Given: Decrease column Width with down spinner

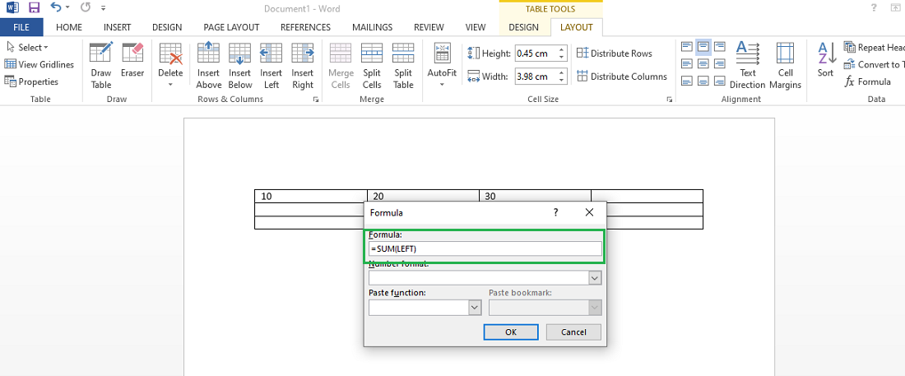Looking at the screenshot, I should point(562,81).
